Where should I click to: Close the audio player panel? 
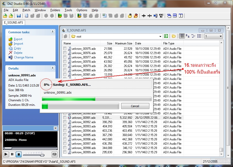pyautogui.click(x=56, y=128)
